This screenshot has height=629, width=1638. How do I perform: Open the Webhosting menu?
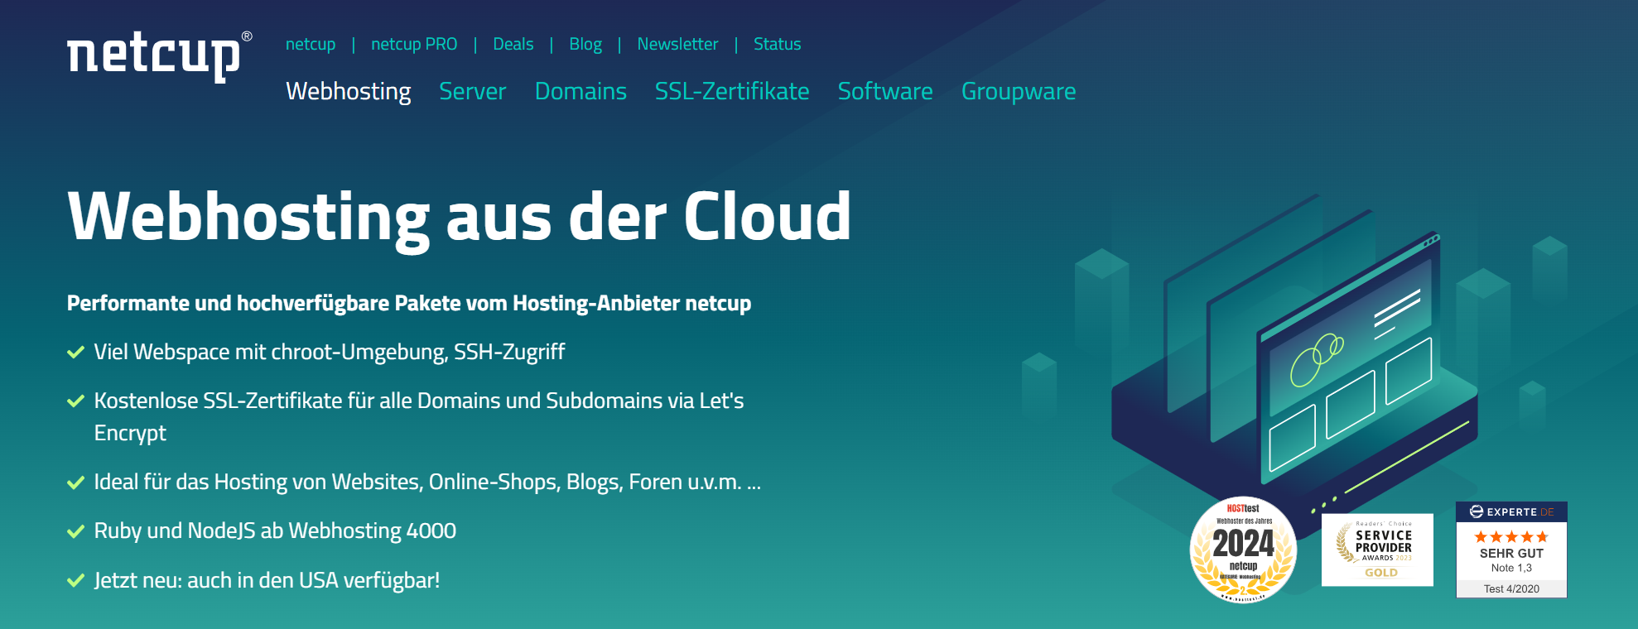pos(348,91)
